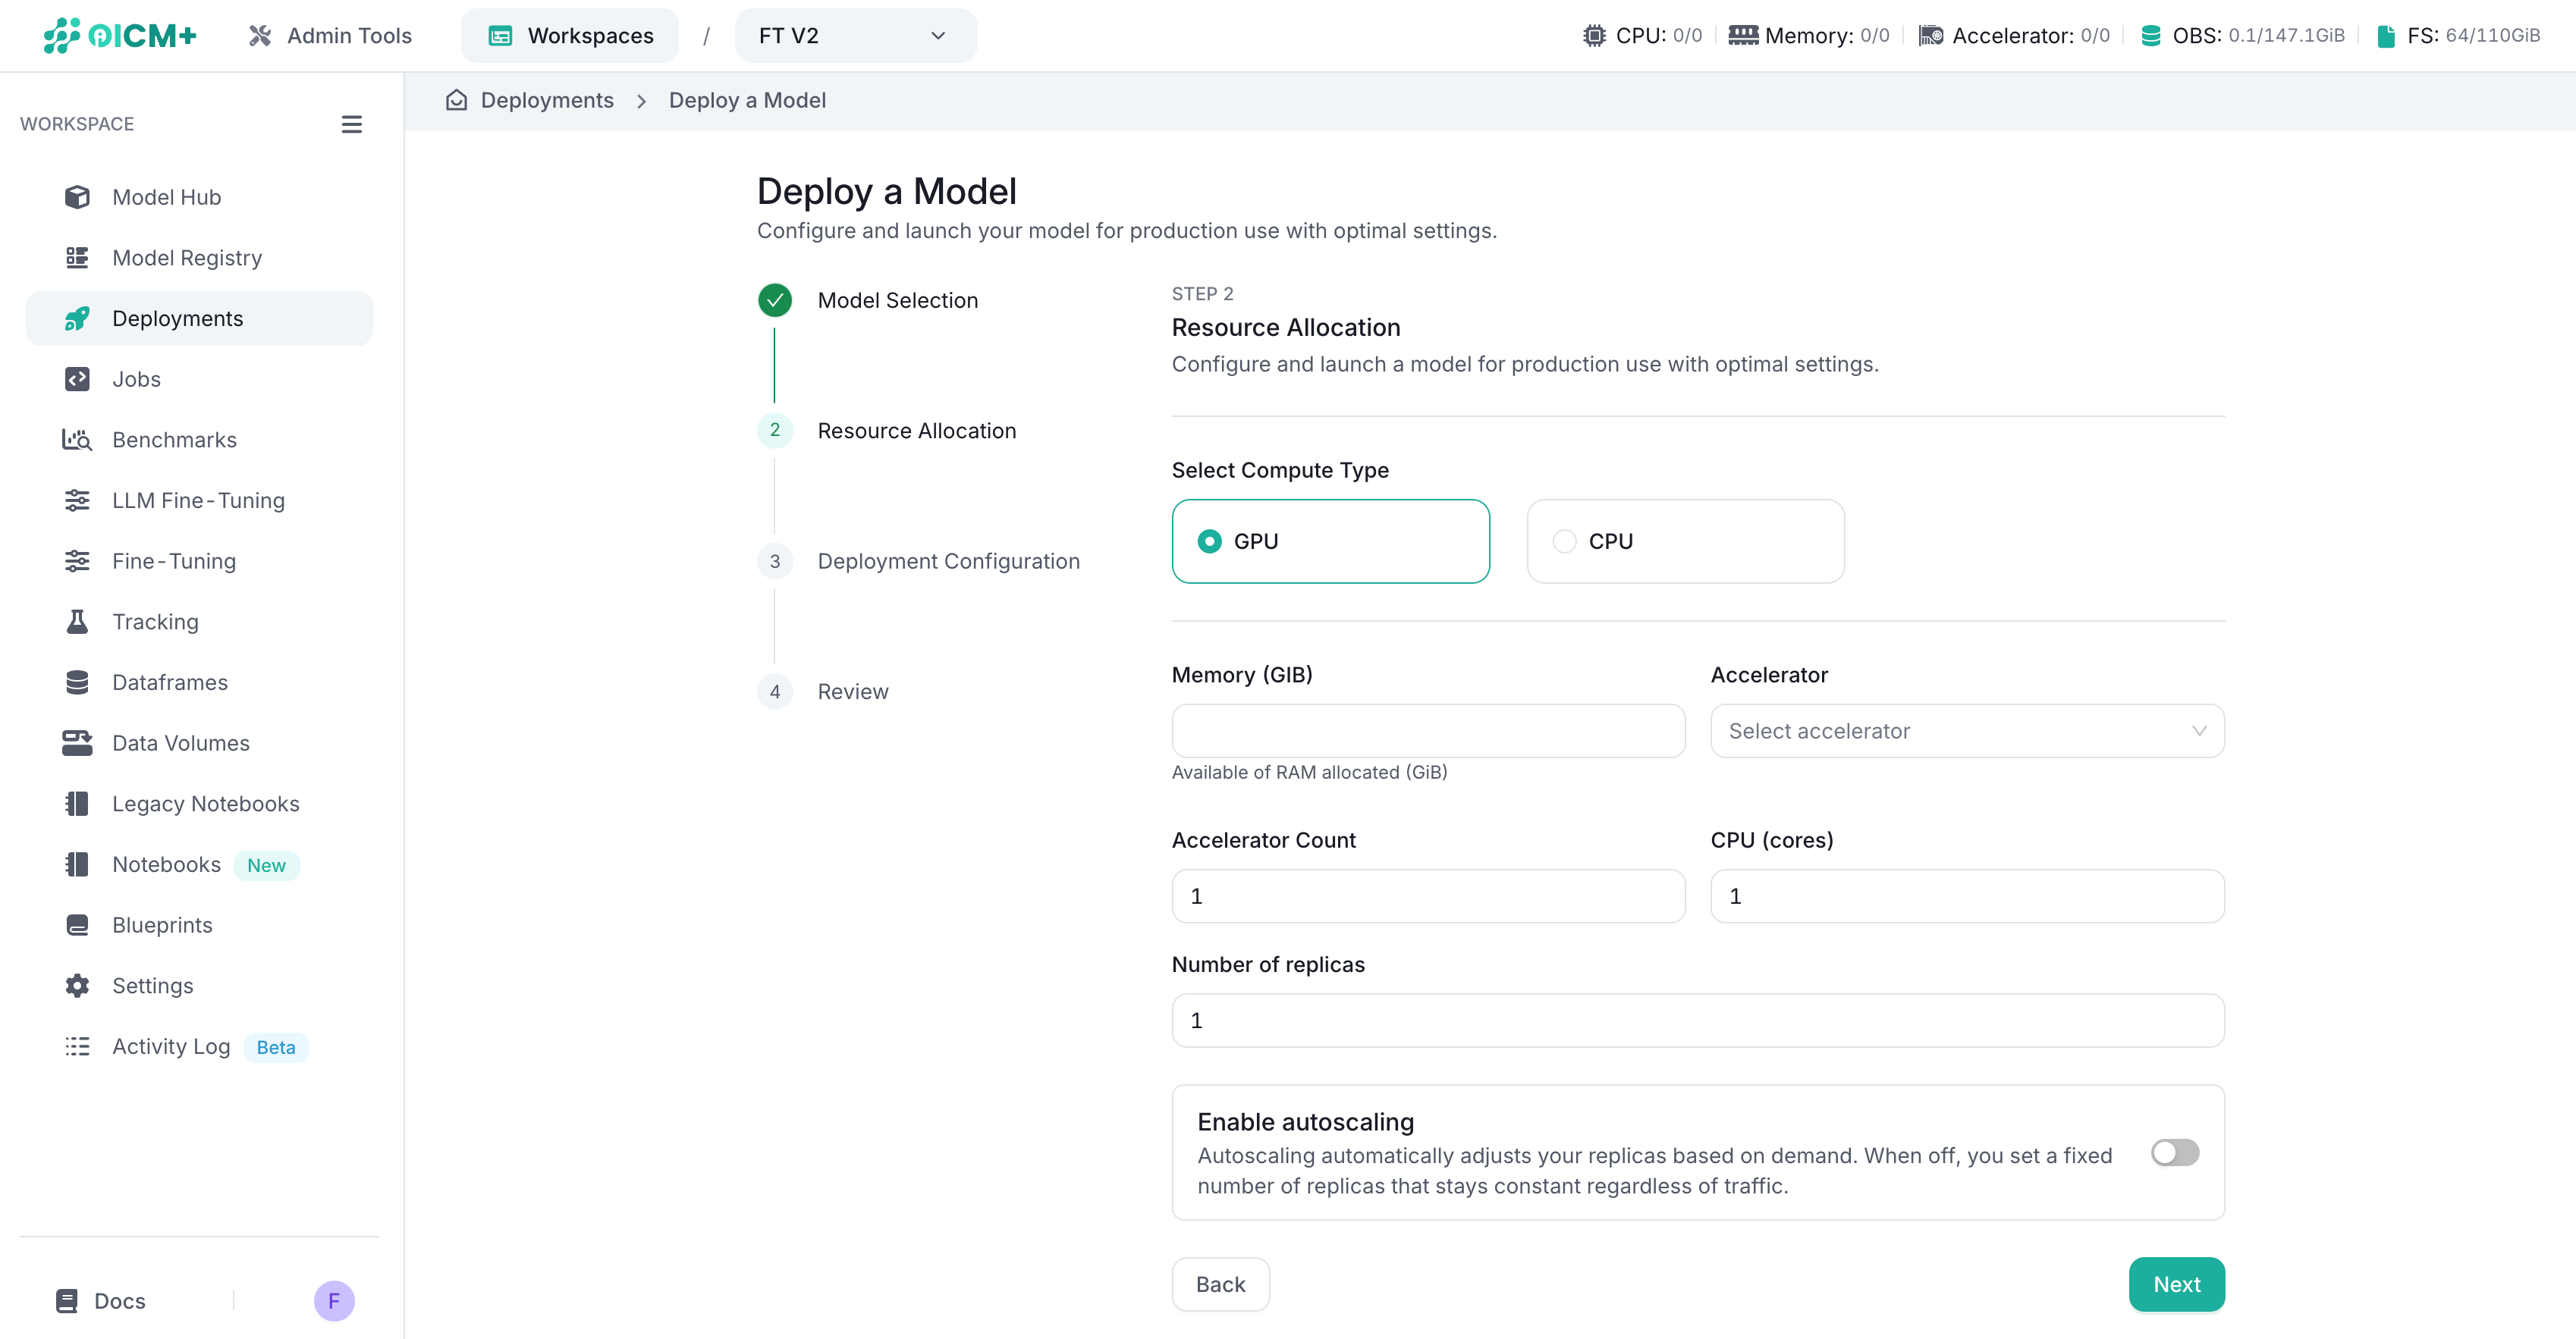
Task: Click the Blueprints icon
Action: pos(77,924)
